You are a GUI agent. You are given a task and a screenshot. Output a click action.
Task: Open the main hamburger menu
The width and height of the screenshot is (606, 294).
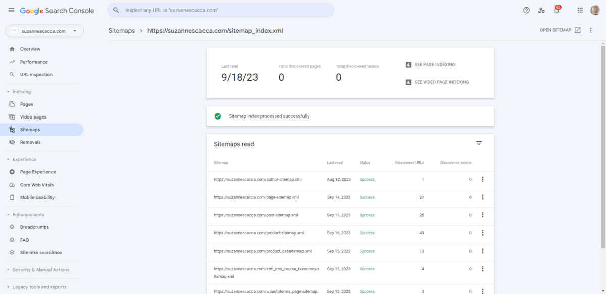[x=11, y=10]
